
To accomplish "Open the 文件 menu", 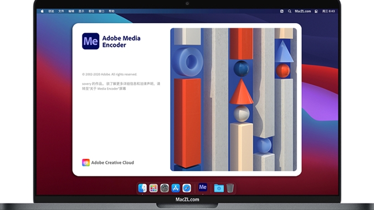I will click(61, 11).
